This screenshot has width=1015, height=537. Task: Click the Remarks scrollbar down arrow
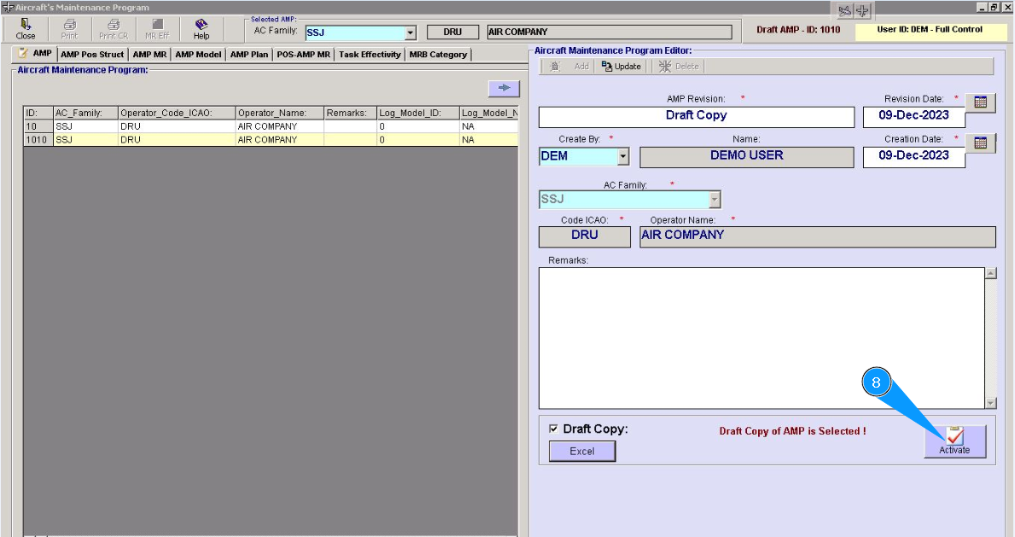pyautogui.click(x=990, y=403)
